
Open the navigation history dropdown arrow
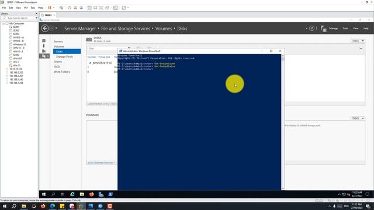(56, 29)
